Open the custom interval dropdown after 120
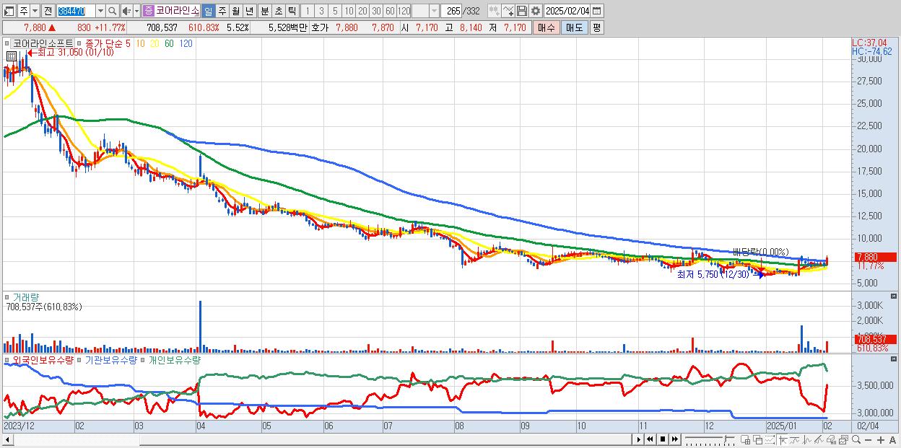Screen dimensions: 901x448 434,11
